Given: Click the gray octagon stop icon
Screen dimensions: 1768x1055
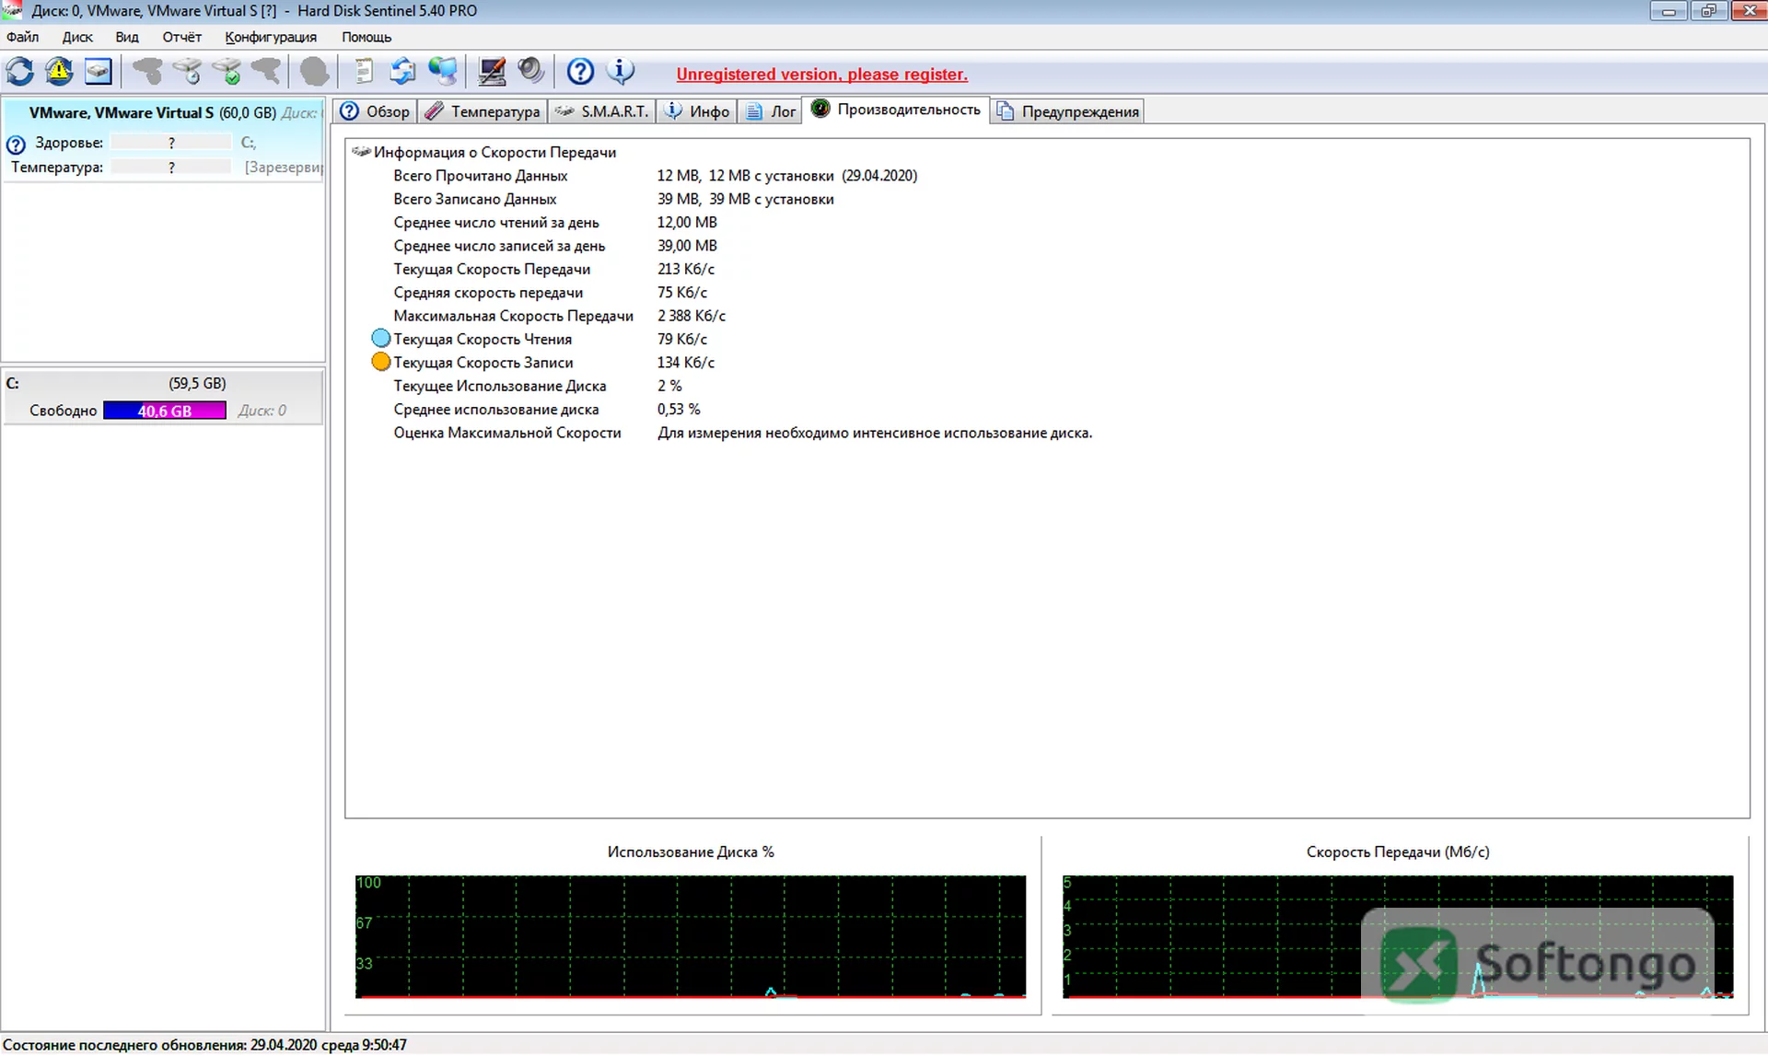Looking at the screenshot, I should 314,71.
